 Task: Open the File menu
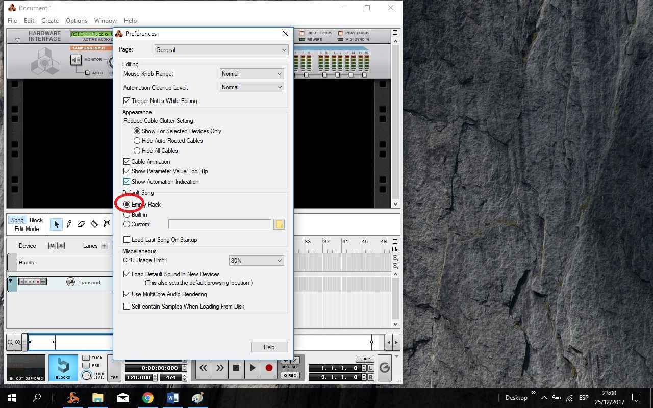12,21
